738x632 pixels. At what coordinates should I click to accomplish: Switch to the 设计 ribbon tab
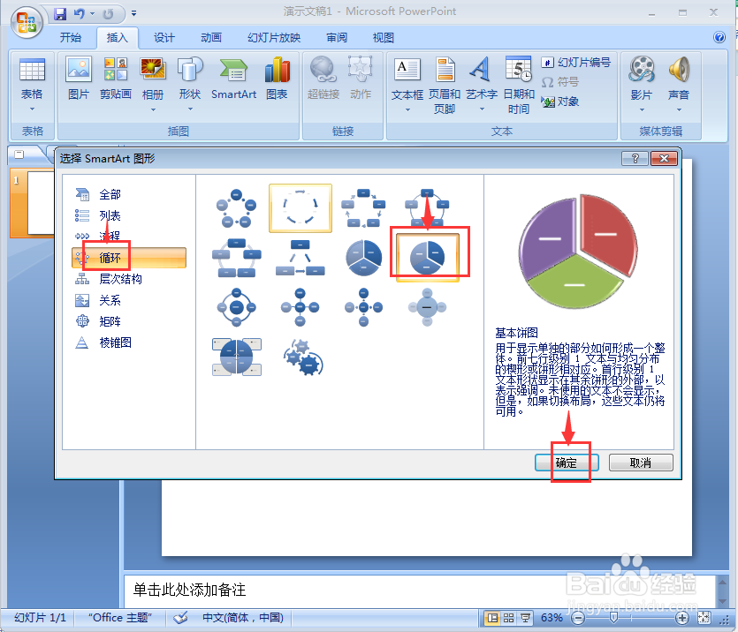pyautogui.click(x=164, y=38)
